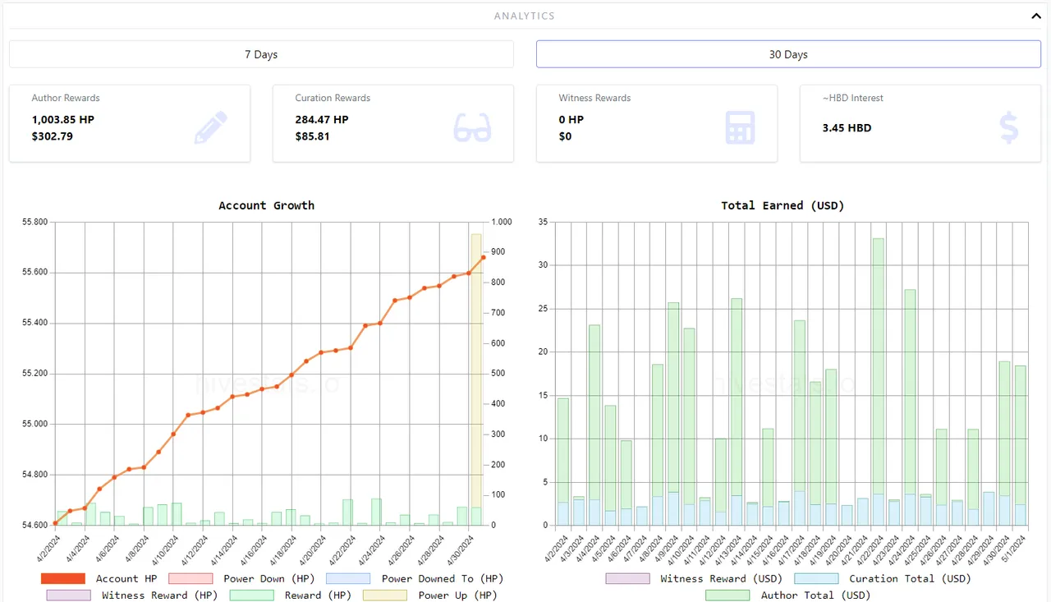Toggle Author Total (USD) legend swatch
The image size is (1051, 602).
pyautogui.click(x=727, y=595)
